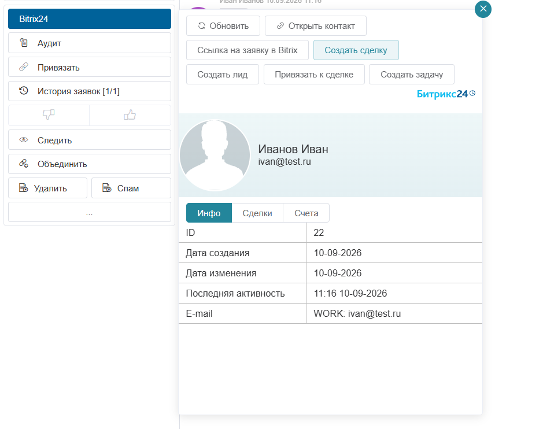
Task: Click the contact name Иванов Иван
Action: click(x=293, y=149)
